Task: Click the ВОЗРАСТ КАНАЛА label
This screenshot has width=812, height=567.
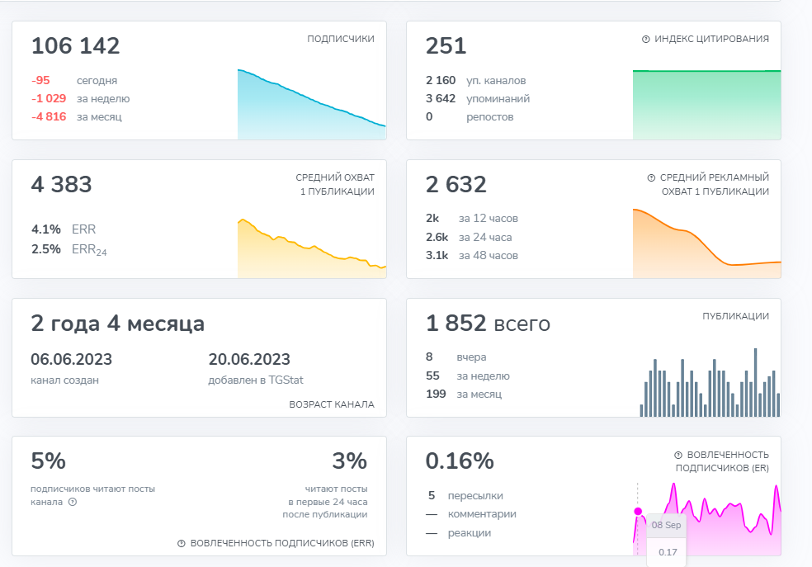Action: pyautogui.click(x=331, y=405)
